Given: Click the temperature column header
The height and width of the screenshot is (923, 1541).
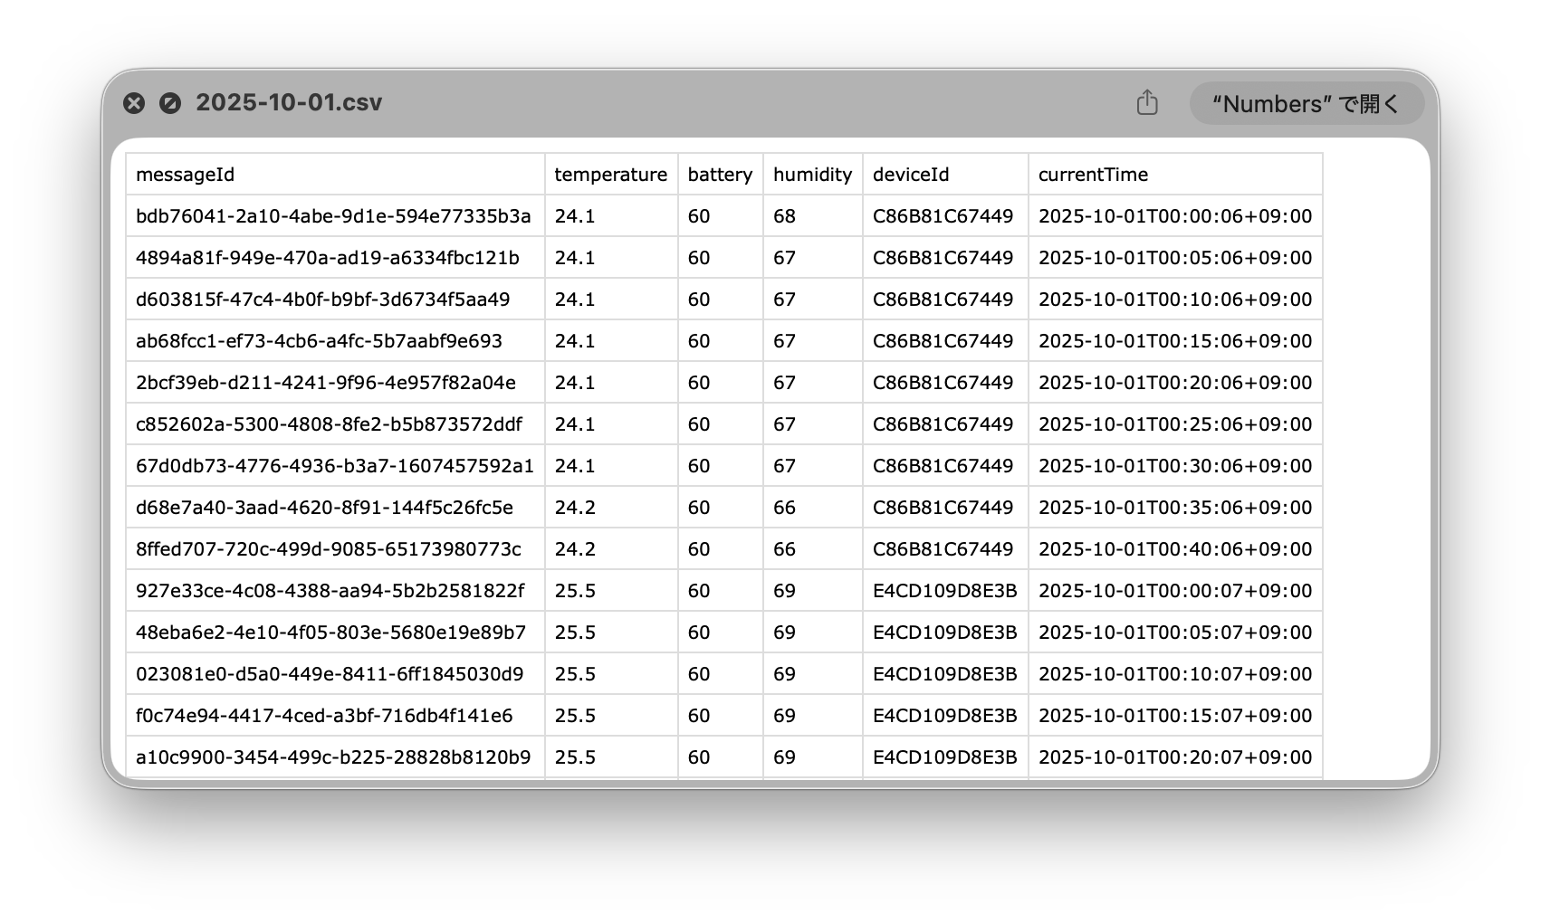Looking at the screenshot, I should point(611,174).
